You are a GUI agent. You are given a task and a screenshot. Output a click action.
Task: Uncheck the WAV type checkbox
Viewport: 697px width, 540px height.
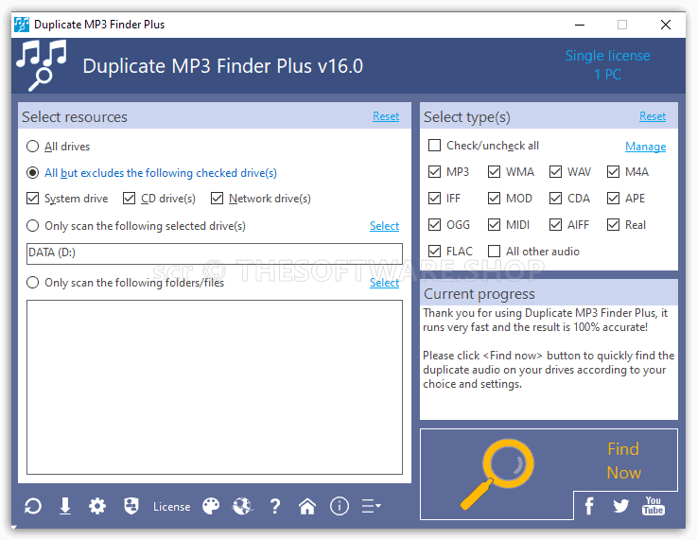pyautogui.click(x=555, y=171)
